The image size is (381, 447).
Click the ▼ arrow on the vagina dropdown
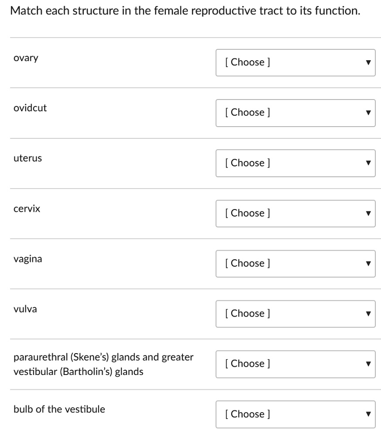click(x=368, y=263)
